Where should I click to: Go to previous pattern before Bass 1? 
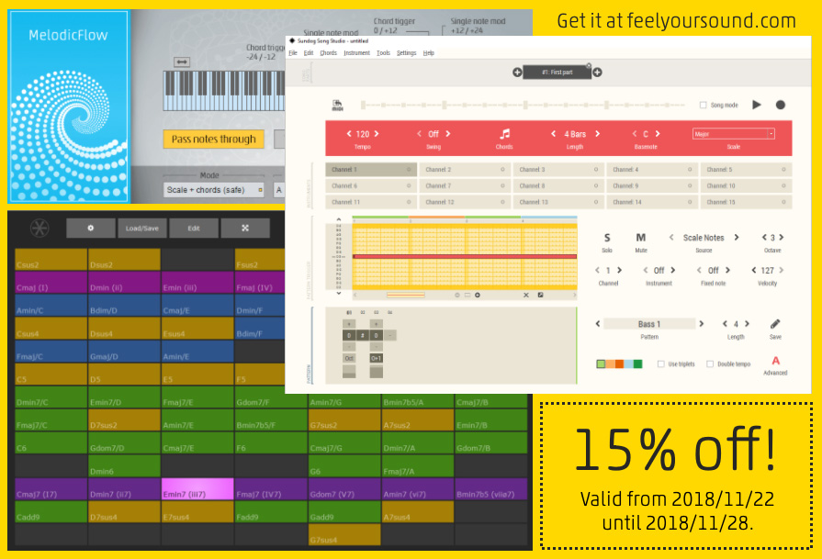(x=598, y=324)
